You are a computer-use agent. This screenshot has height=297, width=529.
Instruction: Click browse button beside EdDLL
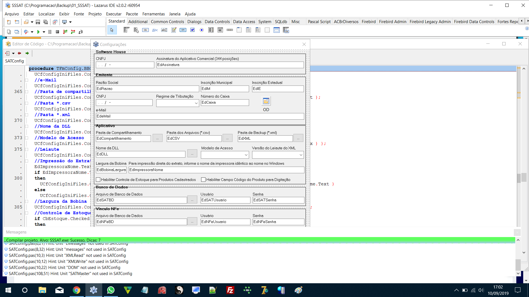(192, 154)
